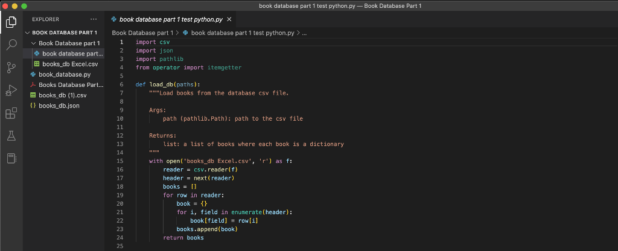Click 'reader = csv.reader(f)' line

[x=200, y=170]
